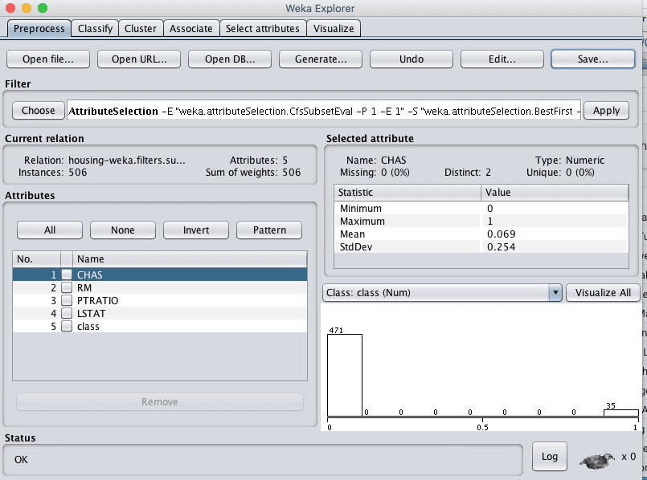The image size is (647, 480).
Task: Click the Edit... button
Action: [x=502, y=59]
